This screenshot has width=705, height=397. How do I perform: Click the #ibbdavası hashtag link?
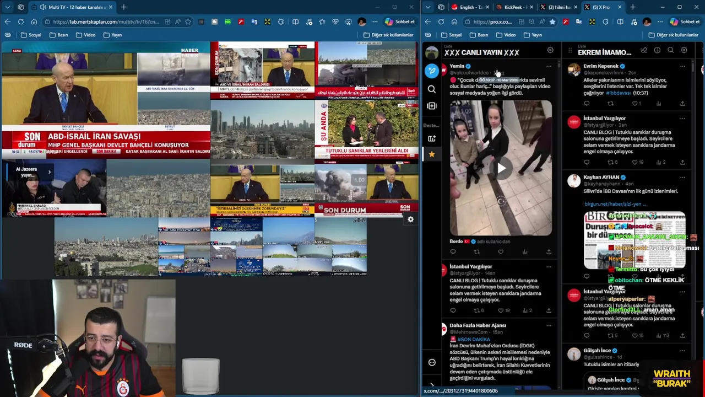point(618,93)
